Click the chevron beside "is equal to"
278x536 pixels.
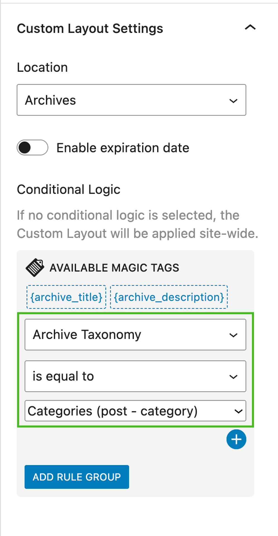pos(233,377)
